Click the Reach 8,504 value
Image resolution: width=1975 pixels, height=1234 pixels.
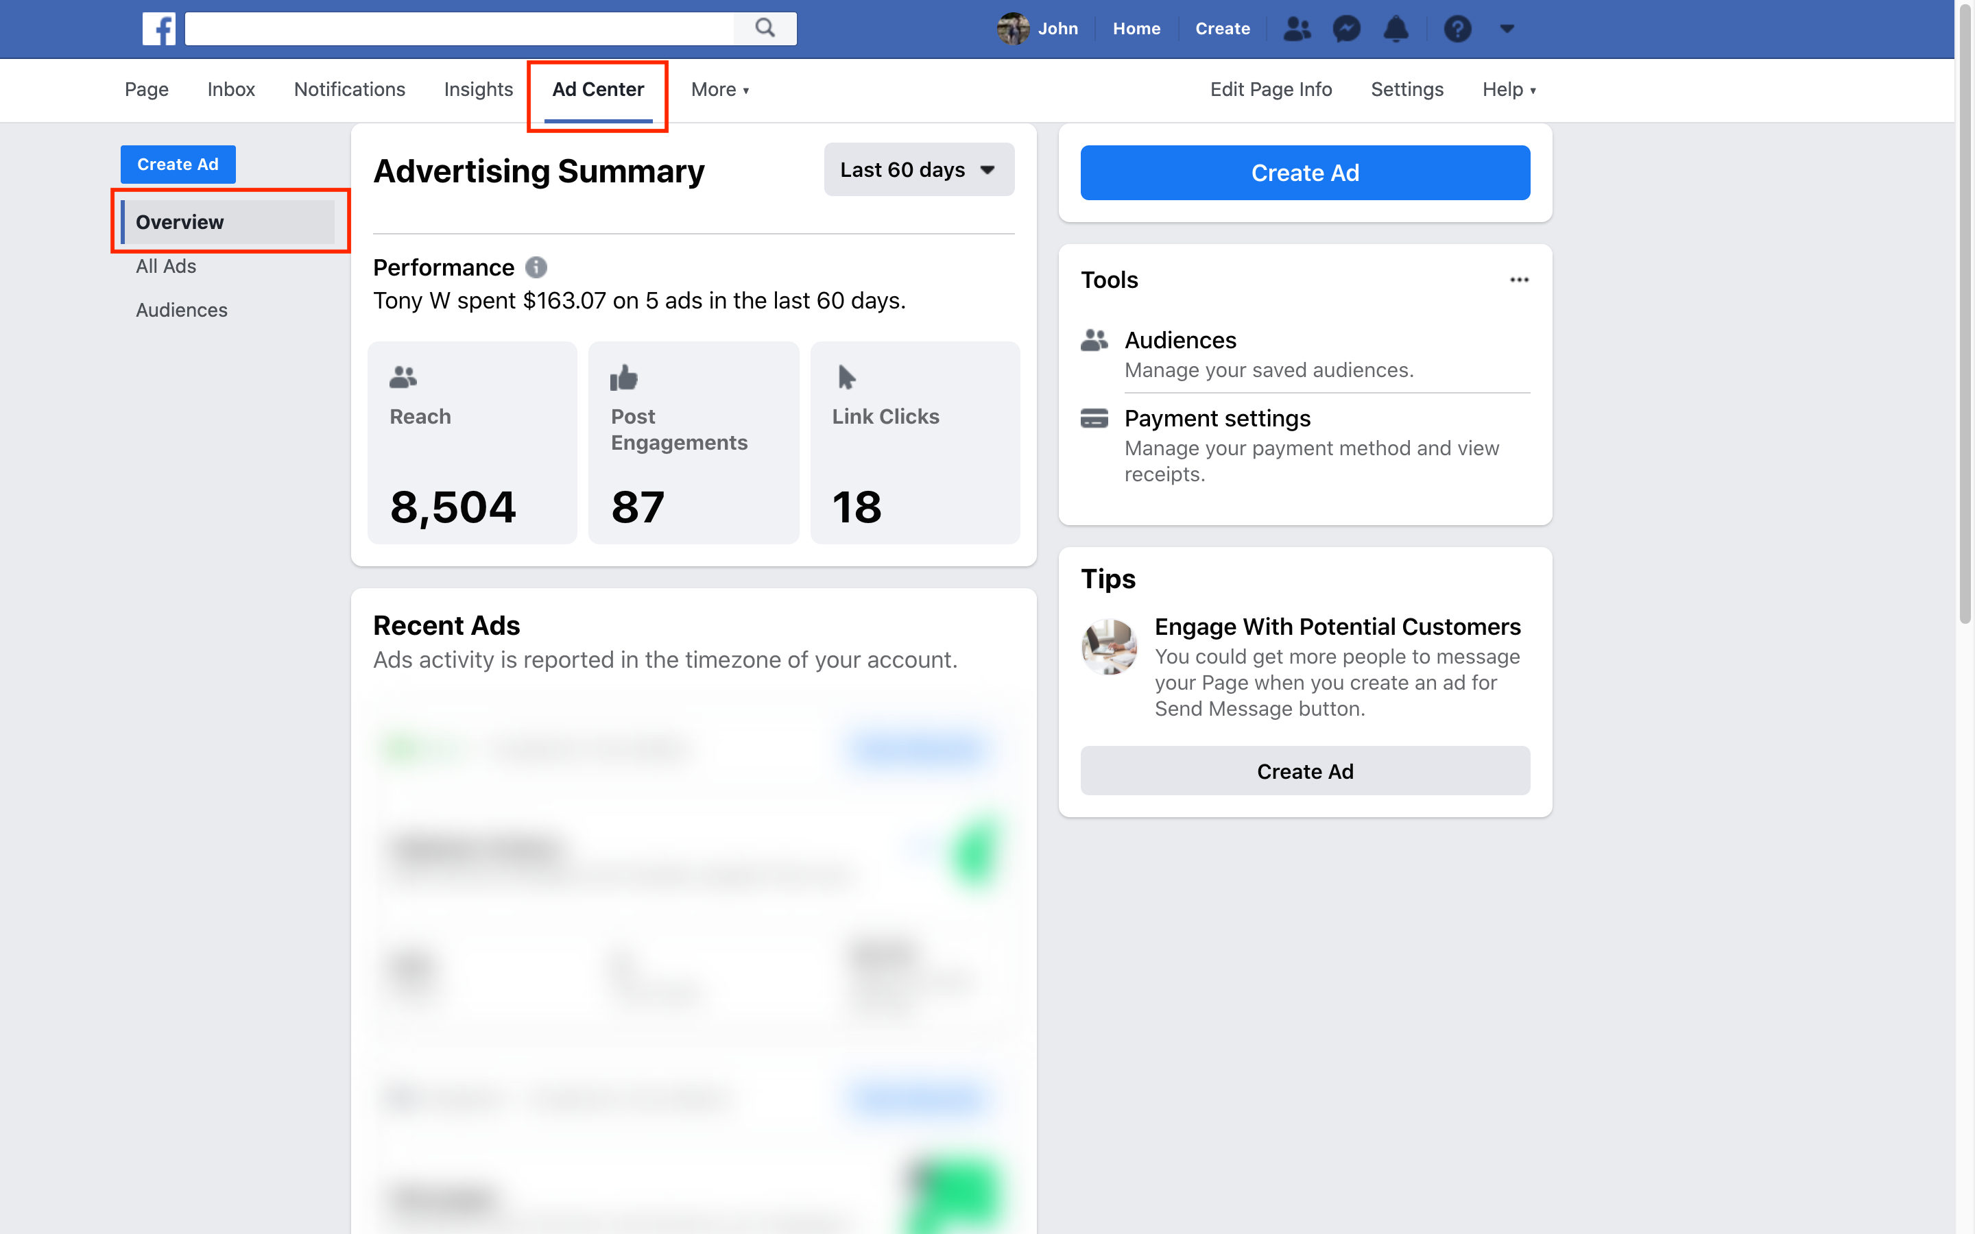[453, 507]
